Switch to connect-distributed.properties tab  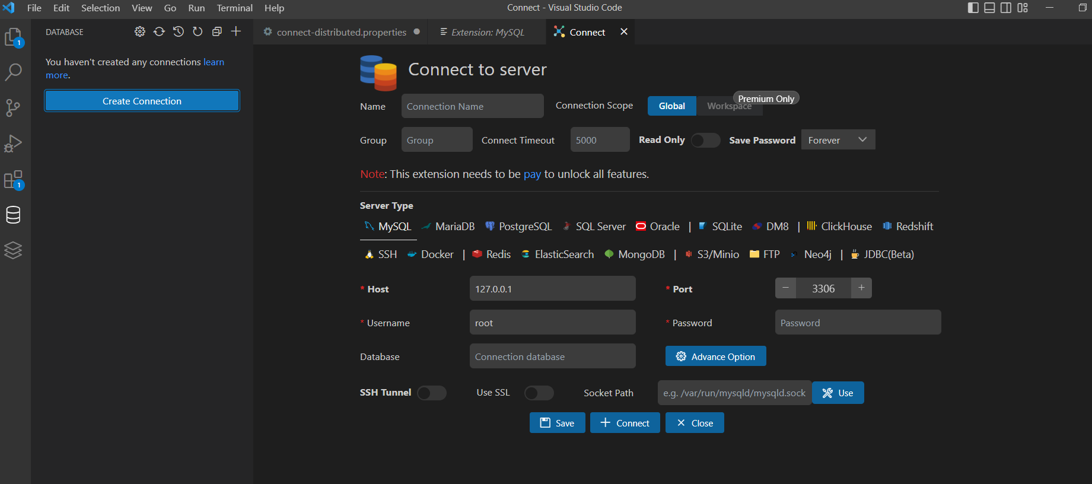pos(342,32)
